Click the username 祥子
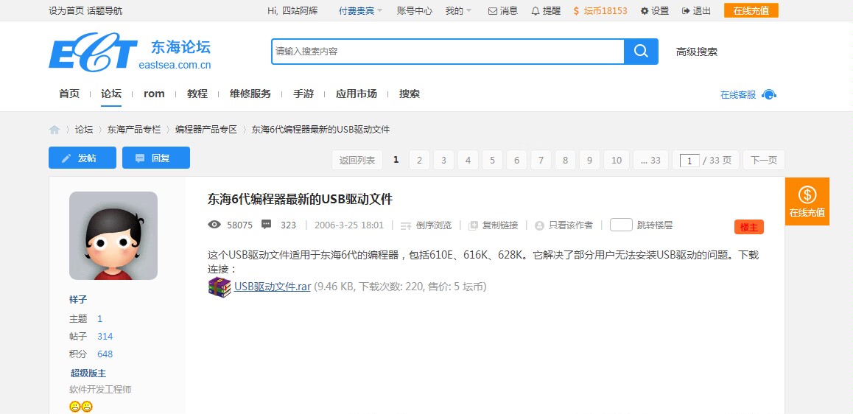This screenshot has height=414, width=853. [78, 299]
